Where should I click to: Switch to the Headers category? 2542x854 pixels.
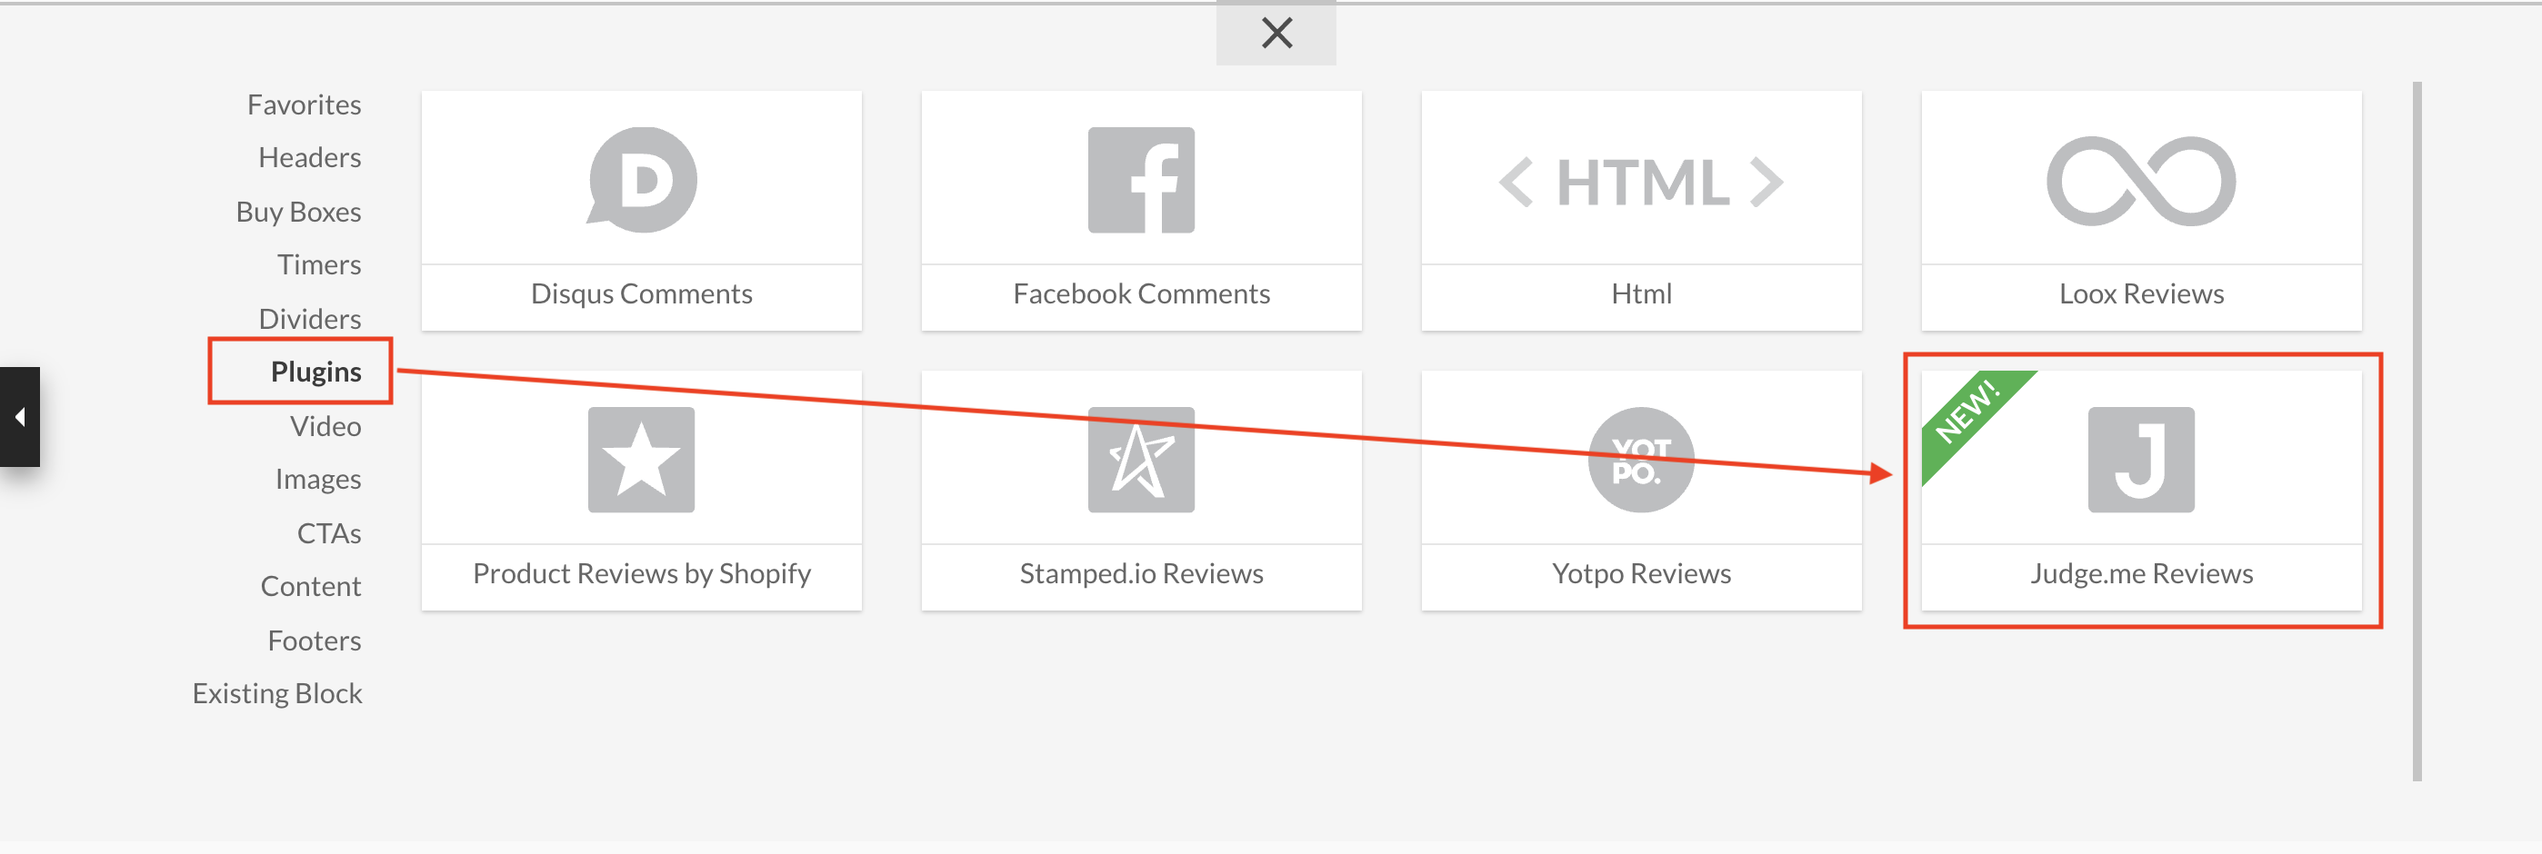(x=310, y=158)
